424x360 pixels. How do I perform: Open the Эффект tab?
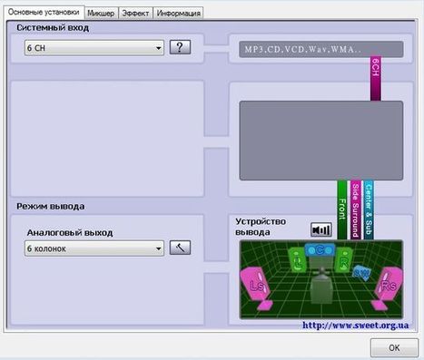pyautogui.click(x=135, y=14)
